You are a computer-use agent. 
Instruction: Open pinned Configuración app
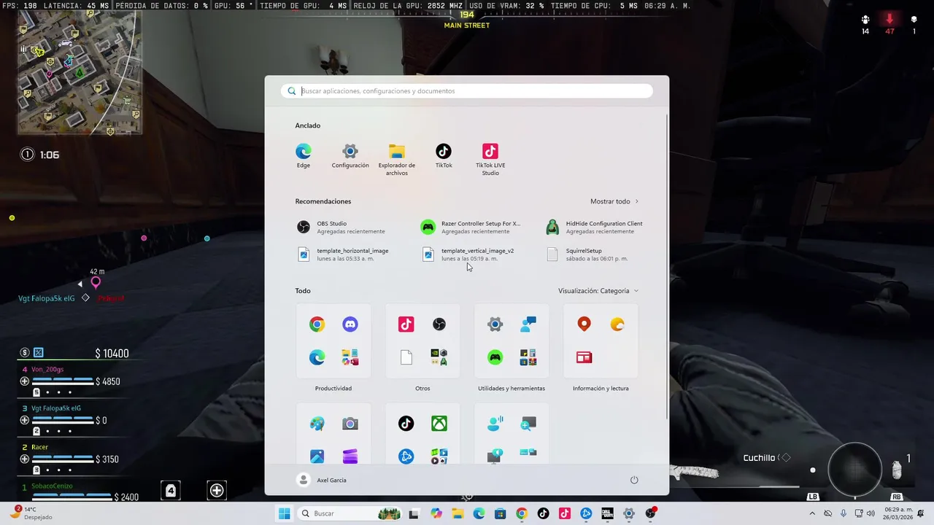350,156
